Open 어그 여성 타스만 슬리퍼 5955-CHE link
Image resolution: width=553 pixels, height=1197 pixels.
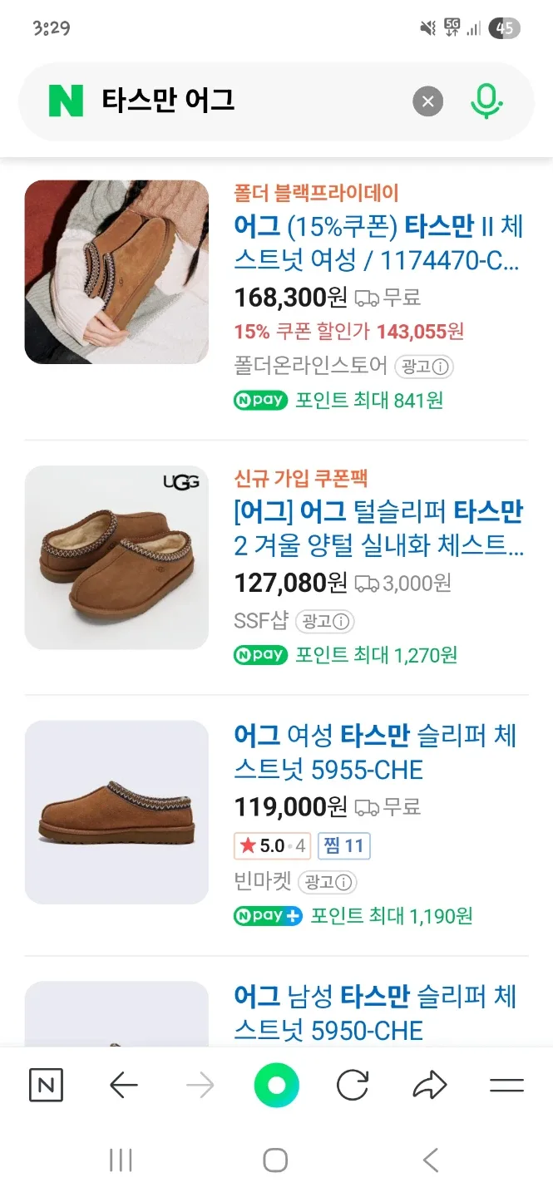375,752
